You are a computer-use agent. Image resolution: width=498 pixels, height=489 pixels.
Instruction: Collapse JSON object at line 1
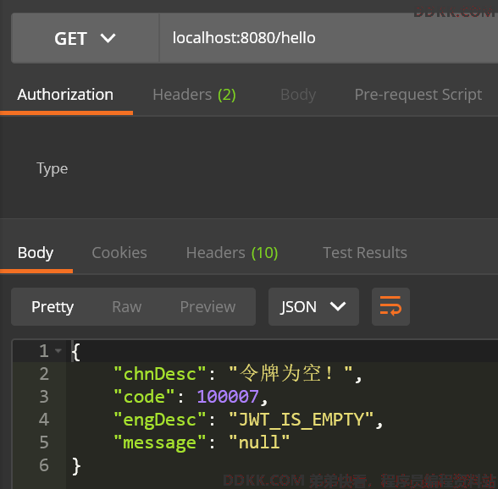coord(58,350)
